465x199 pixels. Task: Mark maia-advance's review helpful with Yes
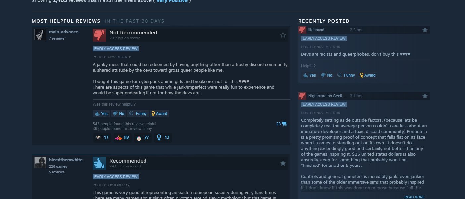click(x=101, y=114)
